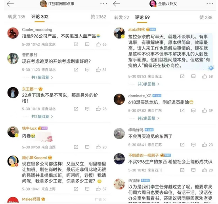The width and height of the screenshot is (218, 204).
Task: Open Cooler_mooooing's avatar thumbnail
Action: (13, 33)
